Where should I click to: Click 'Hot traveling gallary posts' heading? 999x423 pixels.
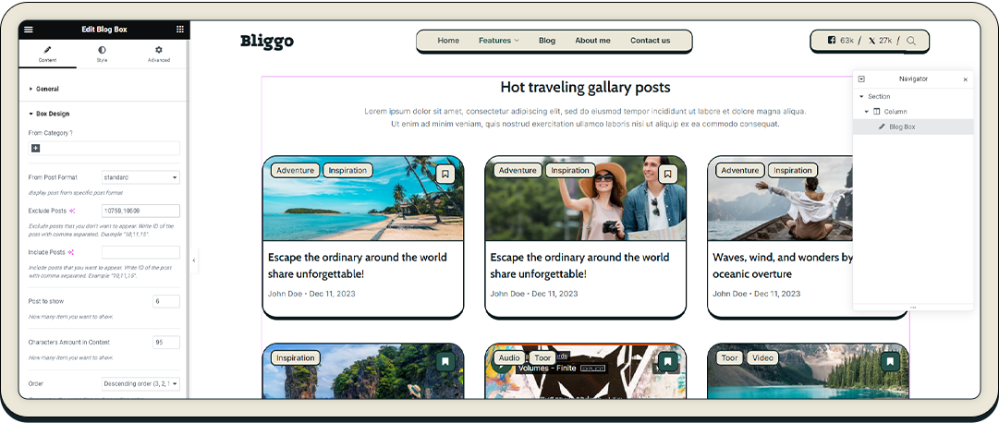point(585,87)
